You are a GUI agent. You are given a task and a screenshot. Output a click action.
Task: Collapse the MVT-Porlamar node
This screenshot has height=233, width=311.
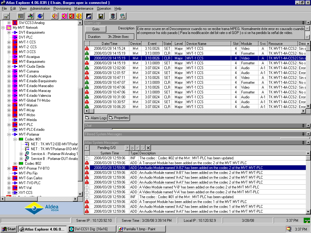click(9, 134)
